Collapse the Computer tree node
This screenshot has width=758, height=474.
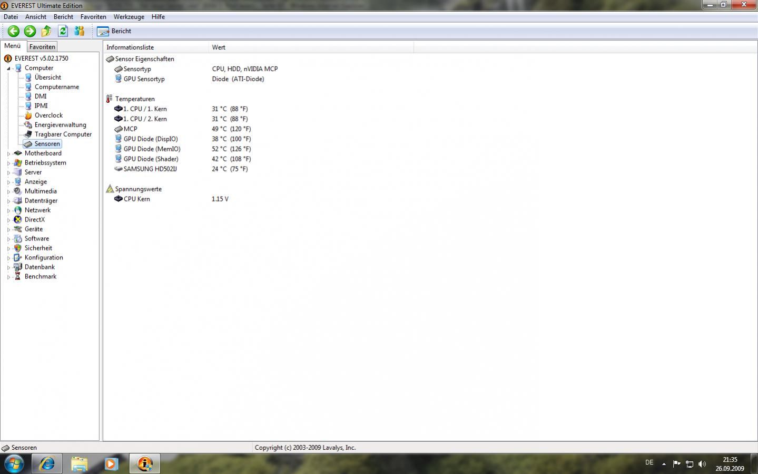pyautogui.click(x=8, y=68)
